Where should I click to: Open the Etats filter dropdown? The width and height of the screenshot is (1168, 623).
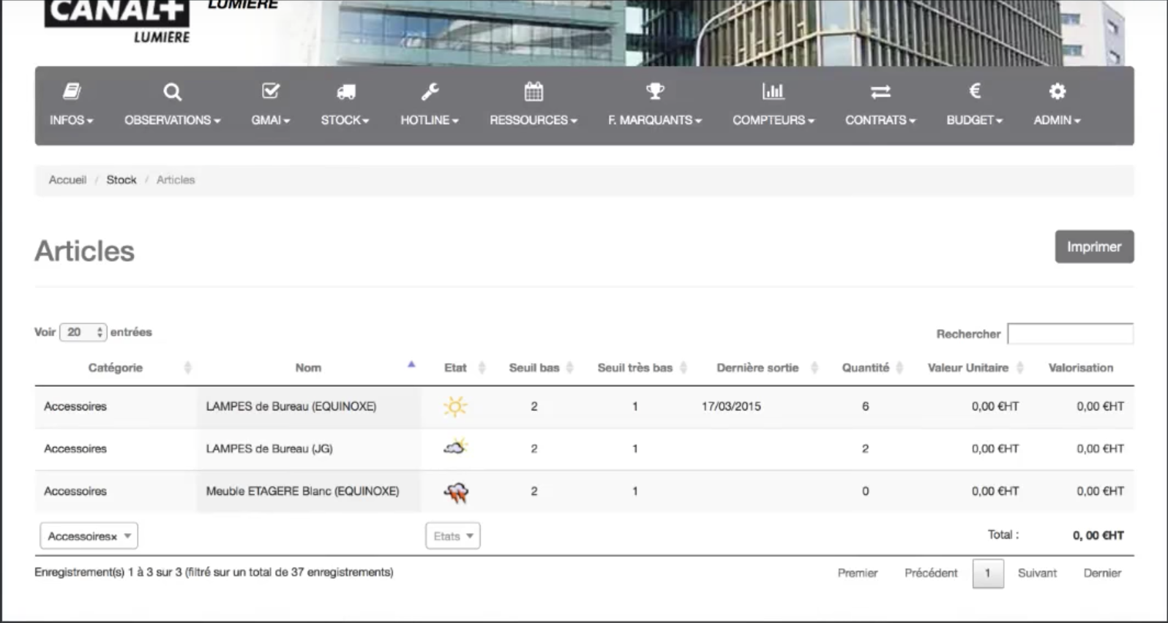pos(453,536)
